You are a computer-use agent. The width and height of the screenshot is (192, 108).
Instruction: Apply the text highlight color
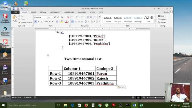[61, 22]
